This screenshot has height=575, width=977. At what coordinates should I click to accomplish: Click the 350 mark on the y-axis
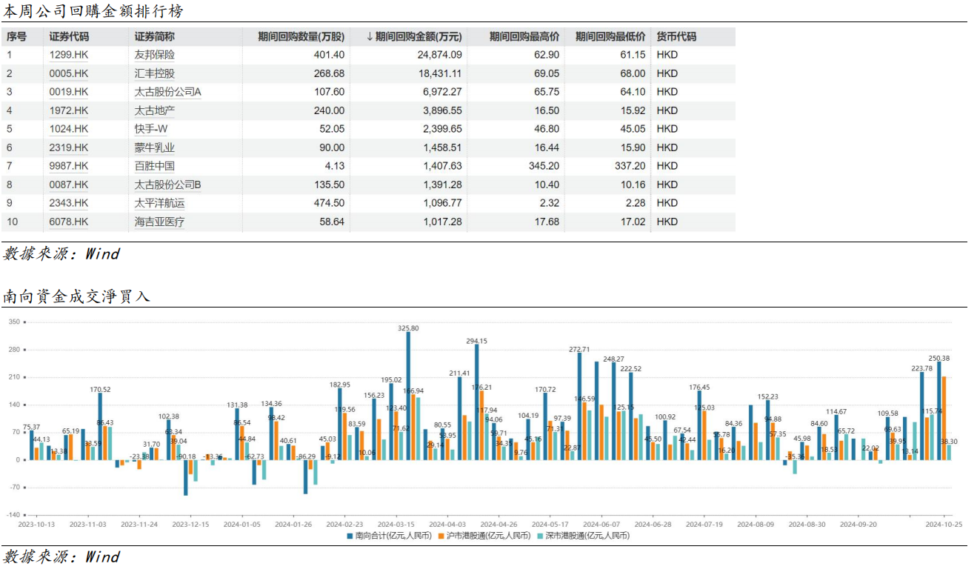14,322
